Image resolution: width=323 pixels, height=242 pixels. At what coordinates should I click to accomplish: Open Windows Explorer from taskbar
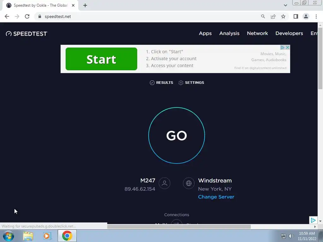pos(28,236)
